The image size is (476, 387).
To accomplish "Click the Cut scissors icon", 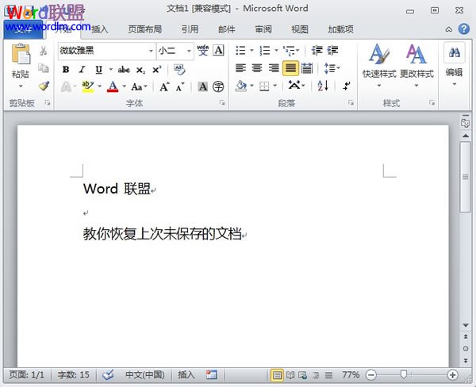I will (44, 51).
